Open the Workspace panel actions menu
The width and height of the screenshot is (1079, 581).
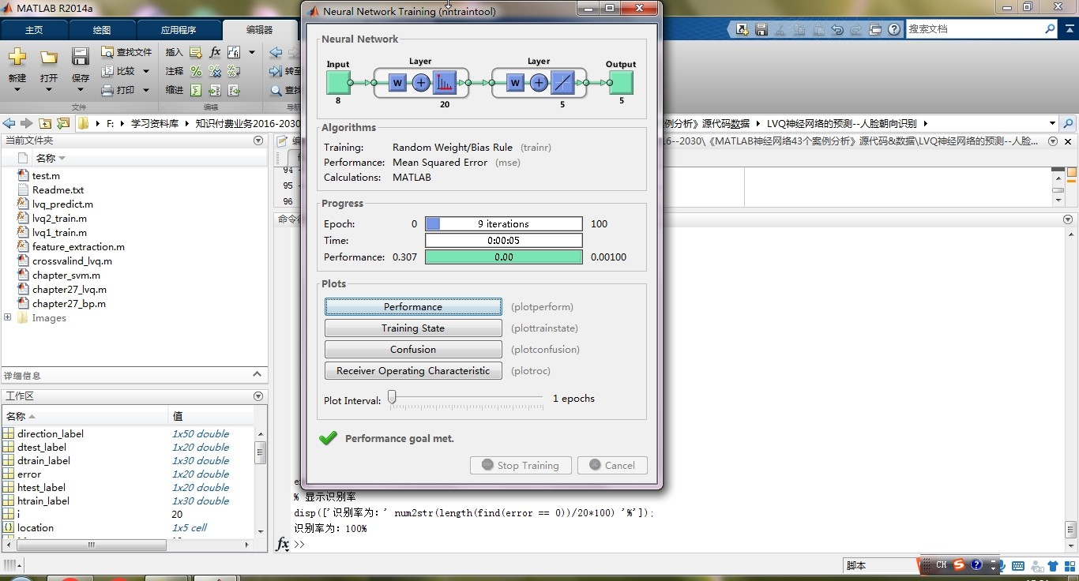(x=258, y=396)
